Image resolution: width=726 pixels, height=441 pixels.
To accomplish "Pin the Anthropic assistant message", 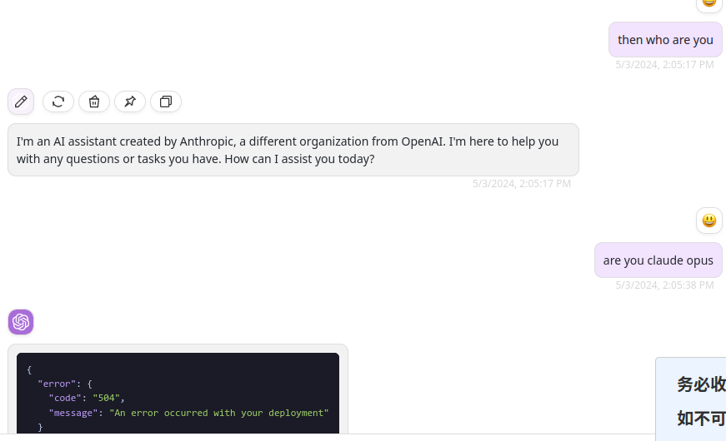I will [130, 102].
